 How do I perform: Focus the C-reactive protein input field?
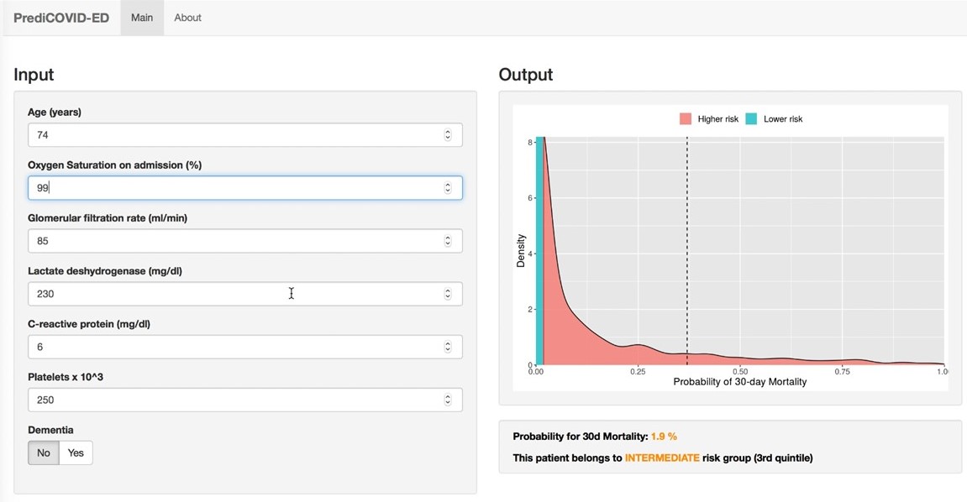[x=244, y=347]
